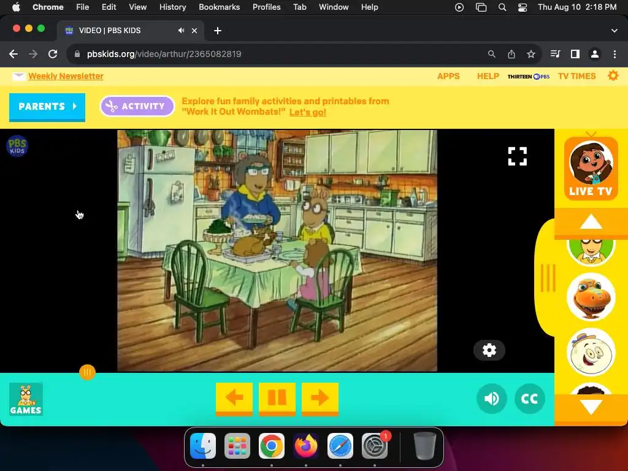Image resolution: width=628 pixels, height=471 pixels.
Task: Open TV TIMES schedule
Action: (576, 76)
